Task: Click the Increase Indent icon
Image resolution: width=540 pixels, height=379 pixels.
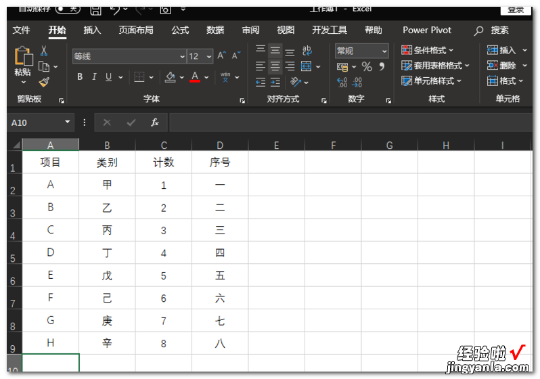Action: point(275,82)
